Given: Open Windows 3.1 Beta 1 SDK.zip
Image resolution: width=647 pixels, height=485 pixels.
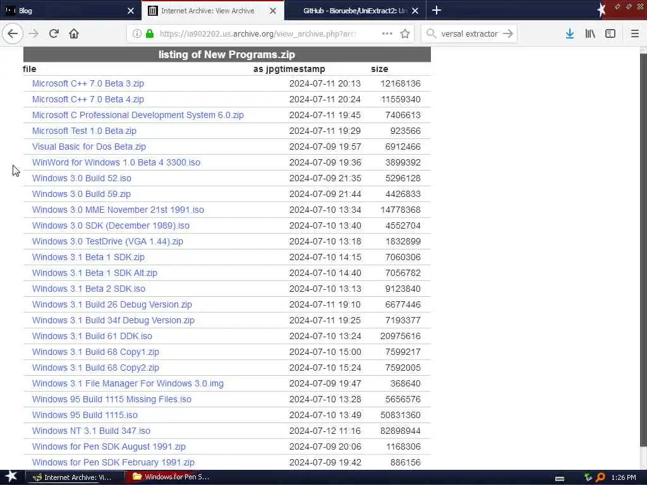Looking at the screenshot, I should (x=88, y=257).
